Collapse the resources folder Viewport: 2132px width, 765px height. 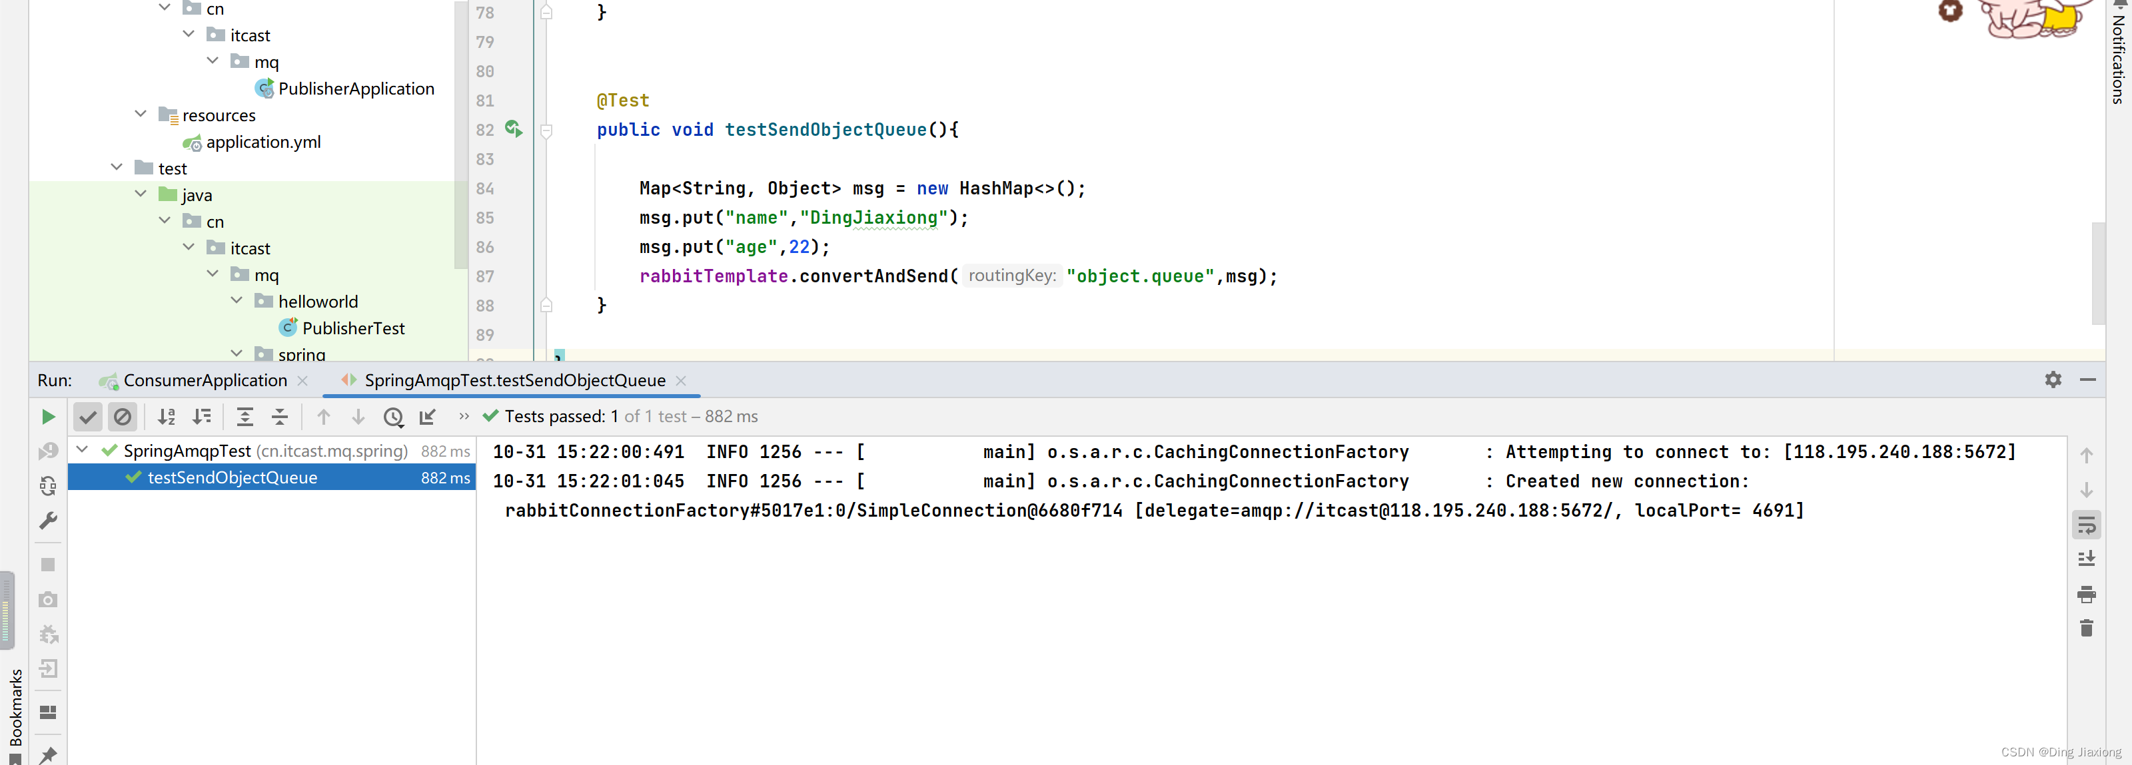tap(141, 114)
